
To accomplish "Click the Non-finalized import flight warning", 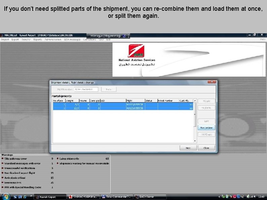I will pos(20,173).
